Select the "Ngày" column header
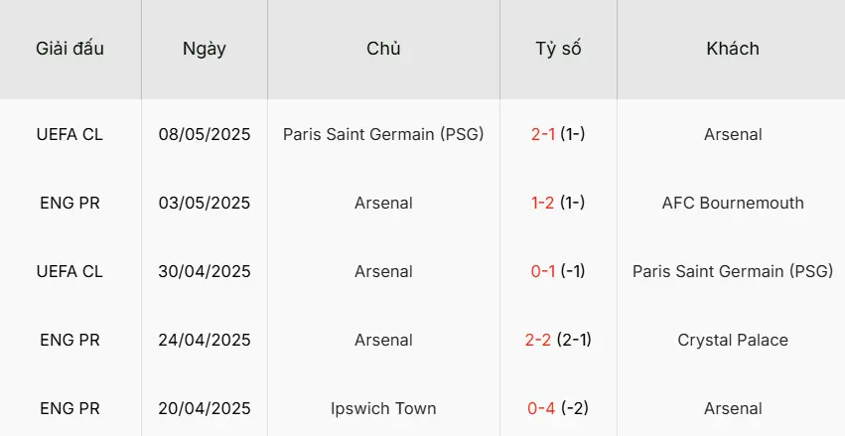Image resolution: width=845 pixels, height=436 pixels. pyautogui.click(x=205, y=49)
